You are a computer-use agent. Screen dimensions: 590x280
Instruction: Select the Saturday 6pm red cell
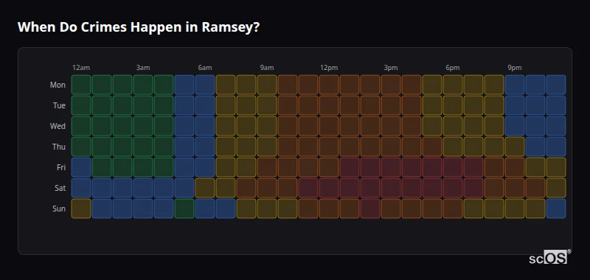pyautogui.click(x=453, y=188)
